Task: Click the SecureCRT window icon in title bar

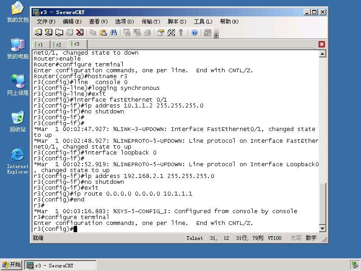Action: pyautogui.click(x=36, y=12)
